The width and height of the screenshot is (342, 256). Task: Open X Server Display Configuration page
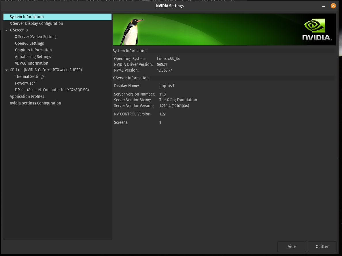[x=36, y=23]
